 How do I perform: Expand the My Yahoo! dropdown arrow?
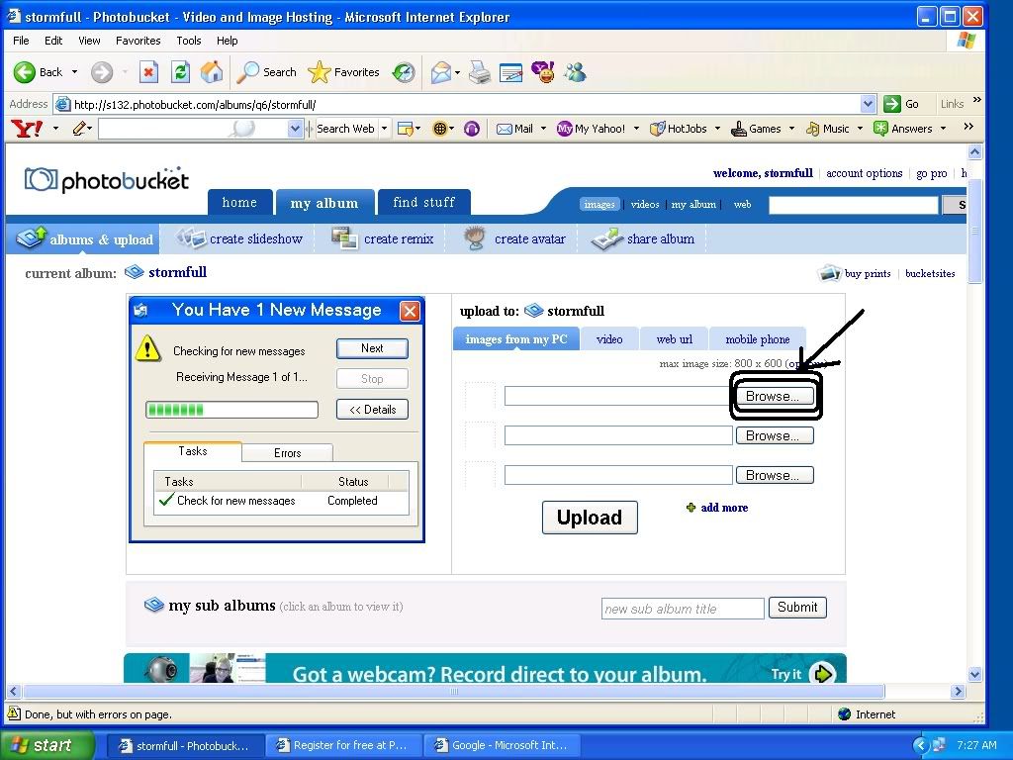[636, 129]
